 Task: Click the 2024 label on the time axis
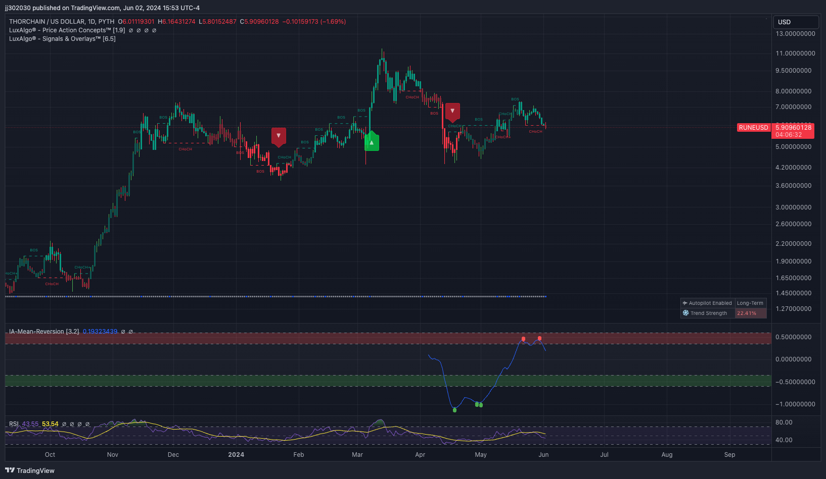tap(236, 455)
